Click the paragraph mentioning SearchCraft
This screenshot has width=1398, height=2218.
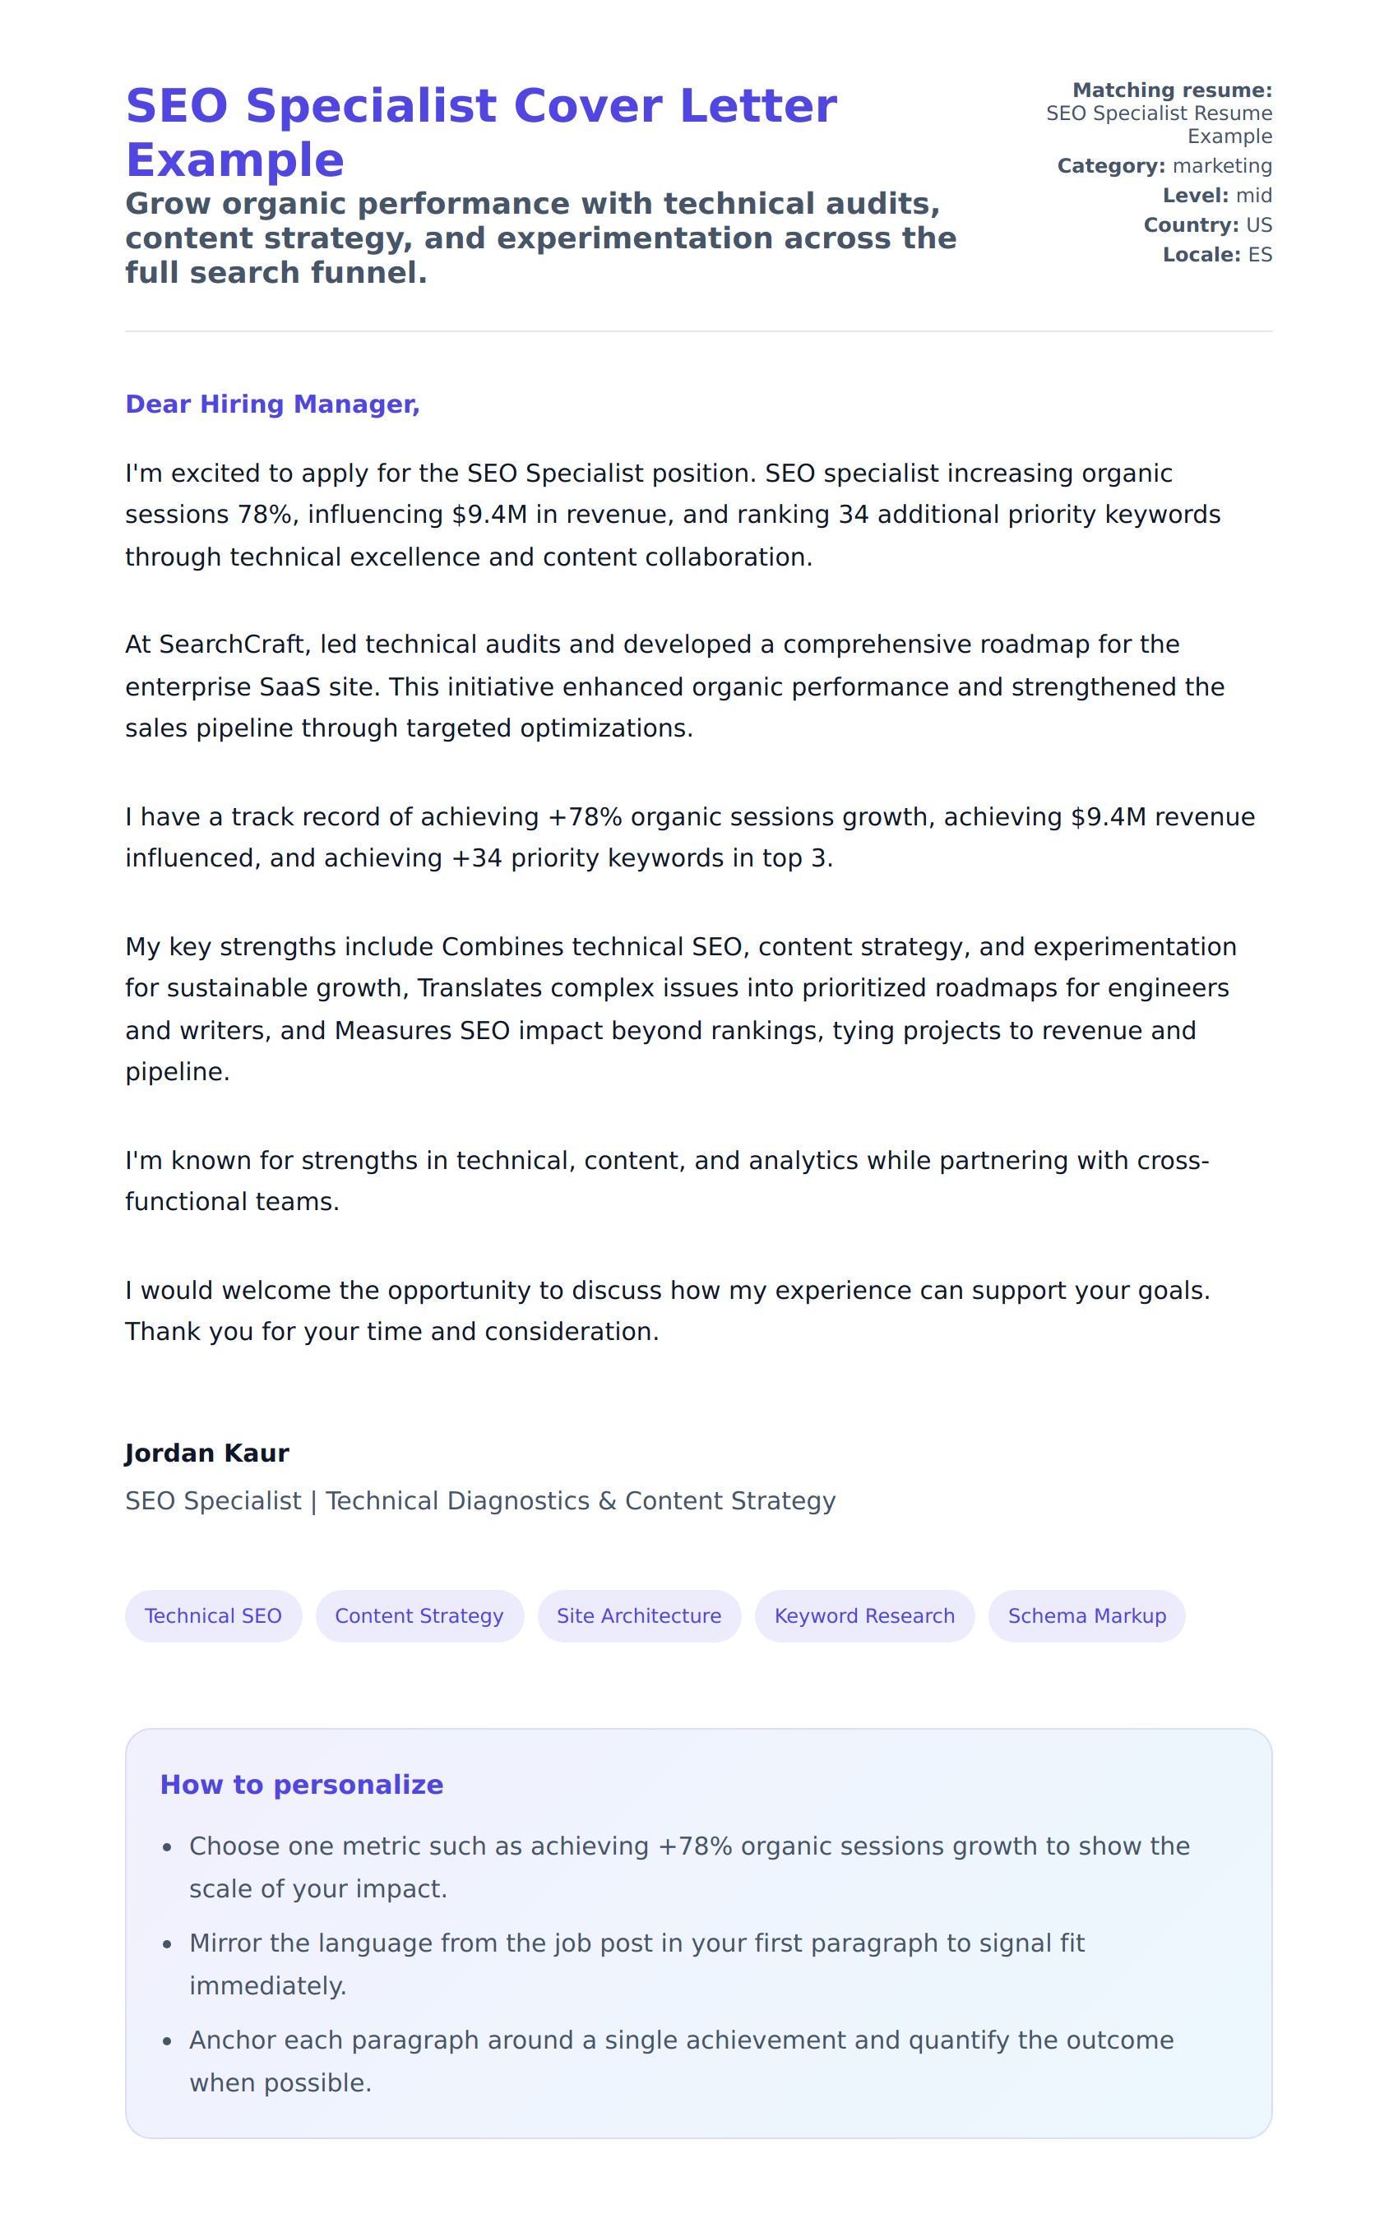click(674, 686)
